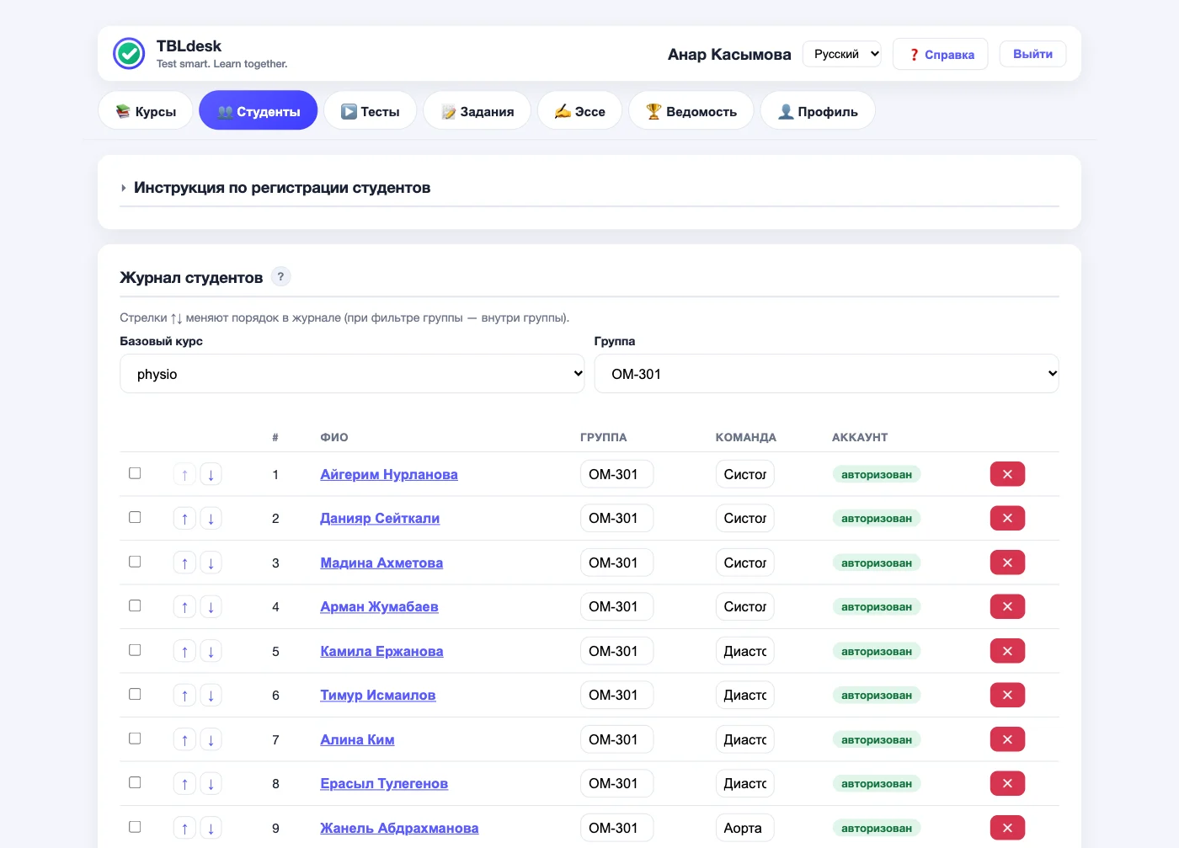Edit the team field for Тимур Исмаилов
The width and height of the screenshot is (1179, 848).
point(744,696)
